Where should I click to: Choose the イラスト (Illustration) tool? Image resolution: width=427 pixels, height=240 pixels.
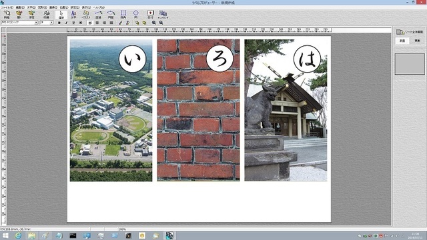click(86, 15)
